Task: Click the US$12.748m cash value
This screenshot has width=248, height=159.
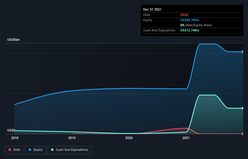Action: 190,30
